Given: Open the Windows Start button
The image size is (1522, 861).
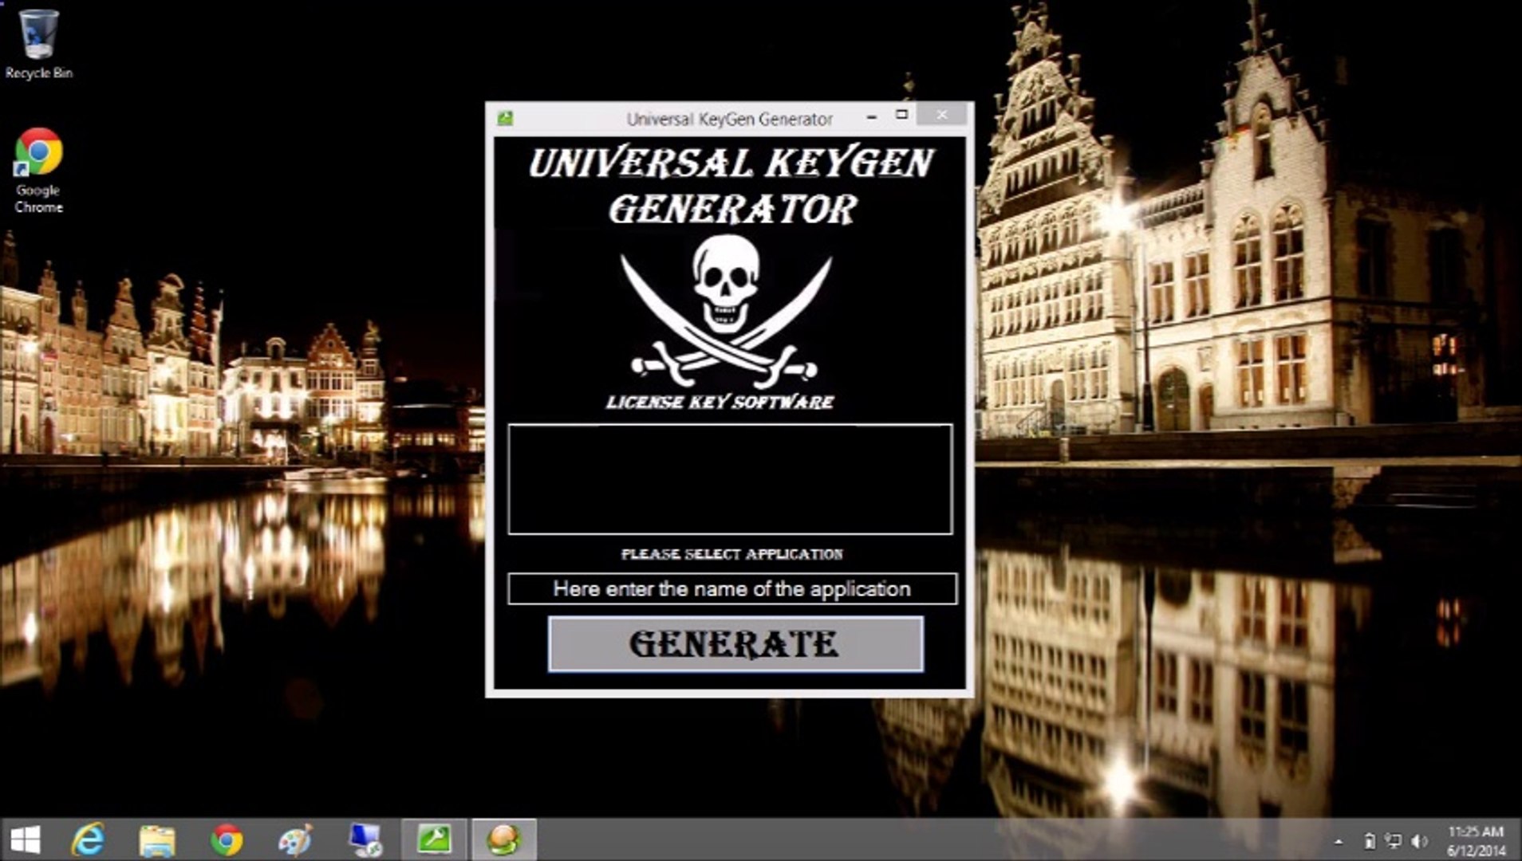Looking at the screenshot, I should (25, 839).
